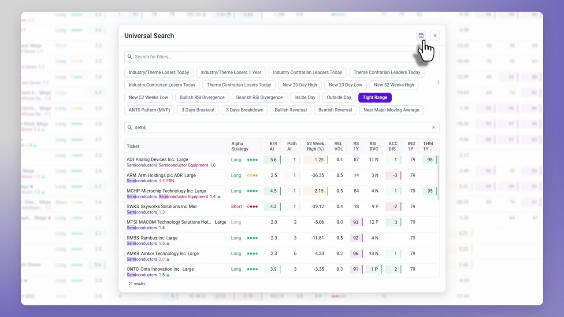
Task: Choose Bullish RSI Divergence filter
Action: pos(202,97)
